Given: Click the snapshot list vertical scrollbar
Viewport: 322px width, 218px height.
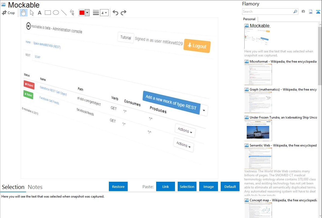Looking at the screenshot, I should (320, 55).
